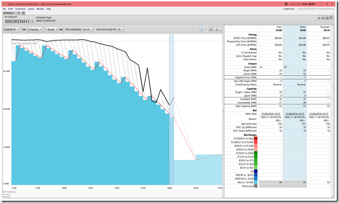The height and width of the screenshot is (203, 339).
Task: Click the 16:00 time marker on chart axis
Action: (169, 188)
